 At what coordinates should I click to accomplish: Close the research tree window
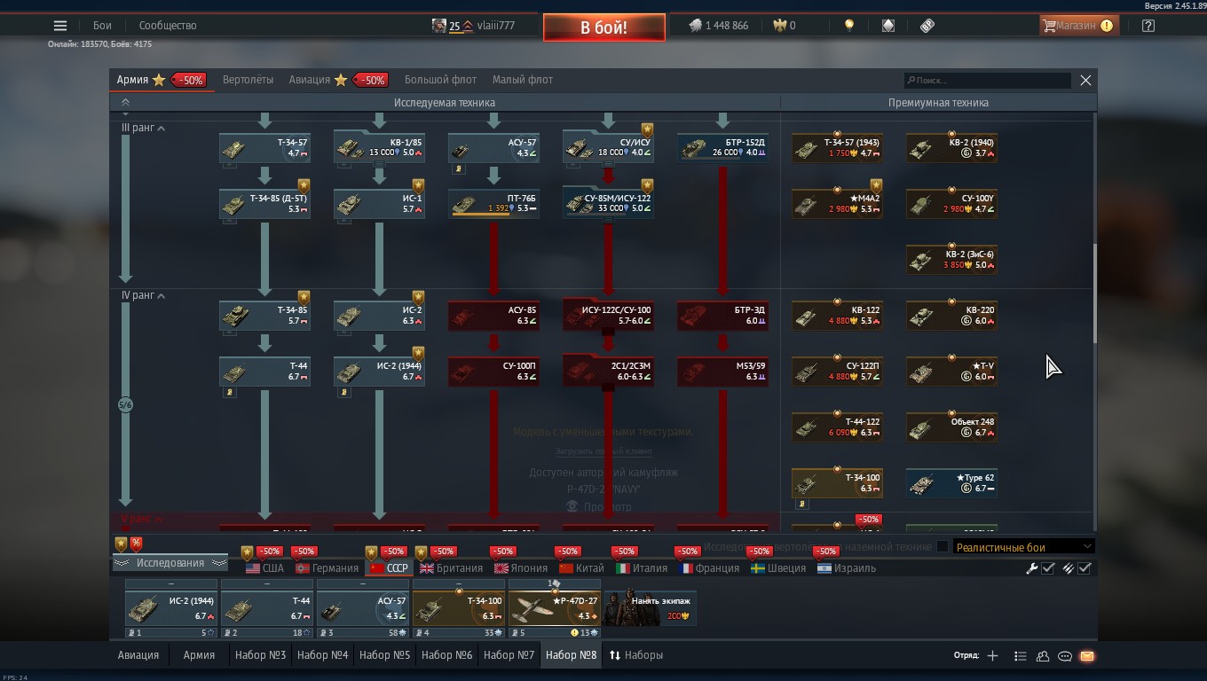coord(1085,80)
